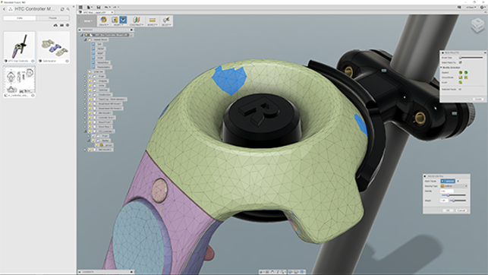Open the workspace switcher dropdown
This screenshot has height=275, width=488.
tap(88, 21)
